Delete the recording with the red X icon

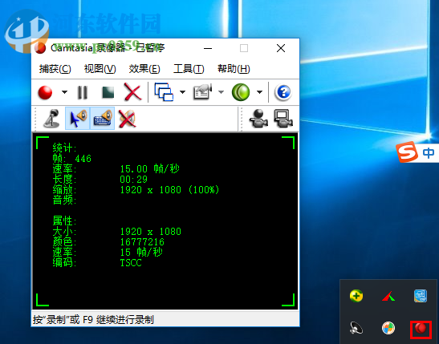(x=132, y=91)
